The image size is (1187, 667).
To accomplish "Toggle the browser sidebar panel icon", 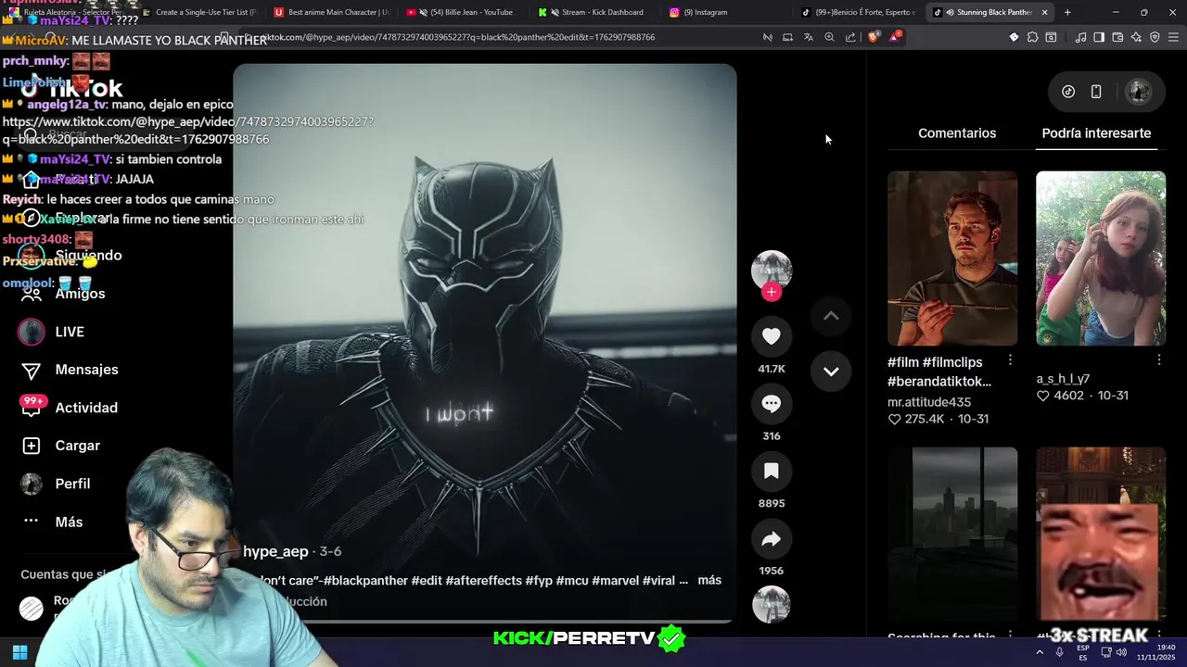I will click(x=1099, y=37).
